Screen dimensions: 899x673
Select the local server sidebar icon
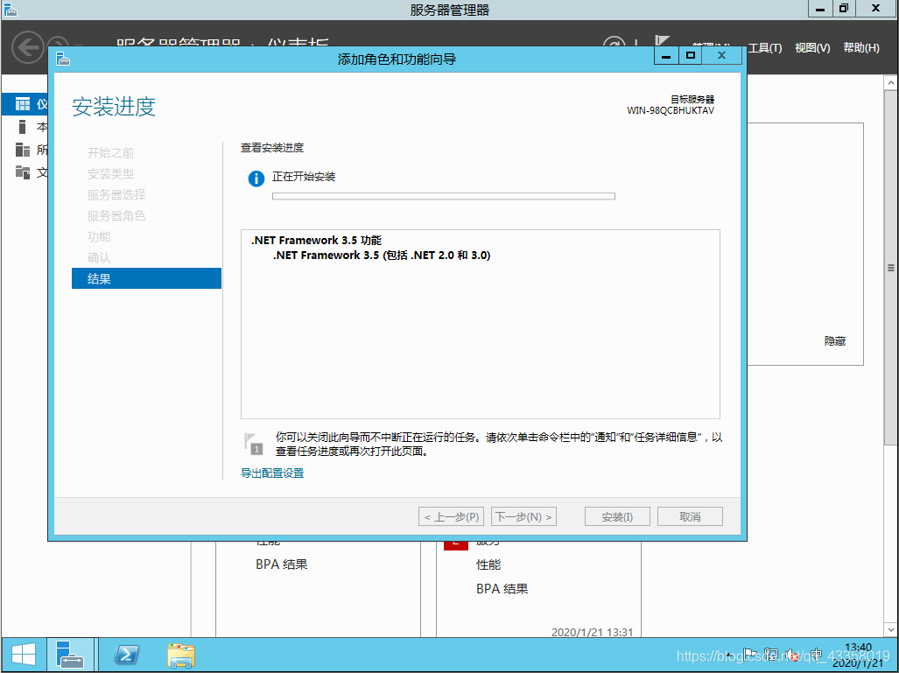coord(23,127)
